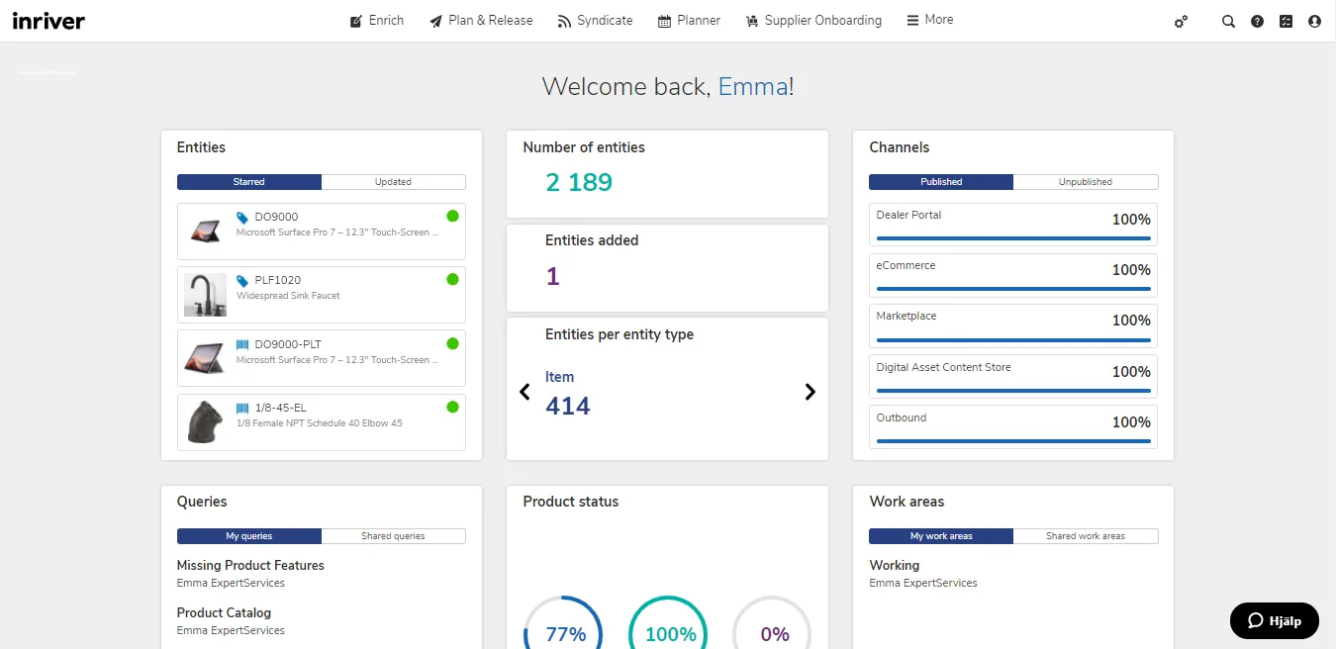Image resolution: width=1336 pixels, height=649 pixels.
Task: Go to Supplier Onboarding
Action: point(812,20)
